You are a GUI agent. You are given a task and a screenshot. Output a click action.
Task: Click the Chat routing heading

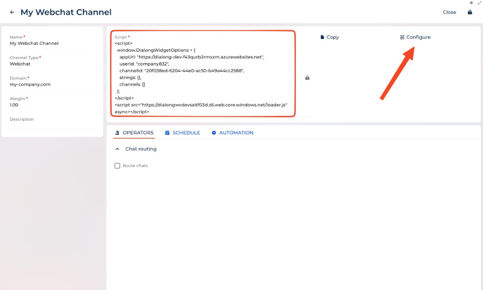pos(141,149)
